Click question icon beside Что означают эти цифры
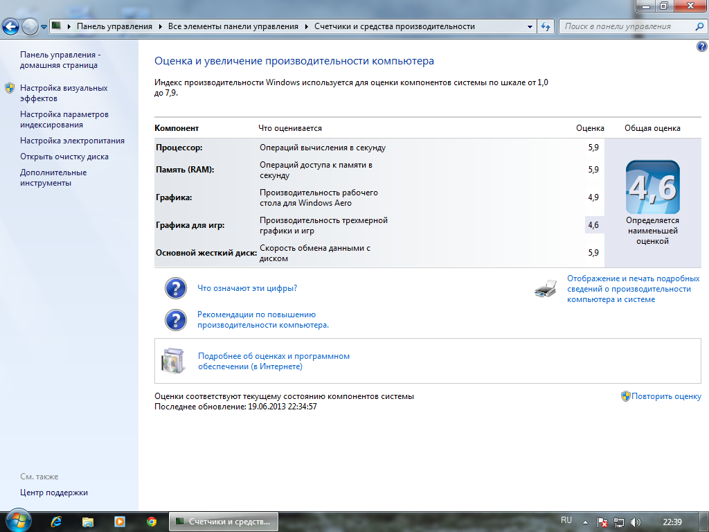 [176, 288]
